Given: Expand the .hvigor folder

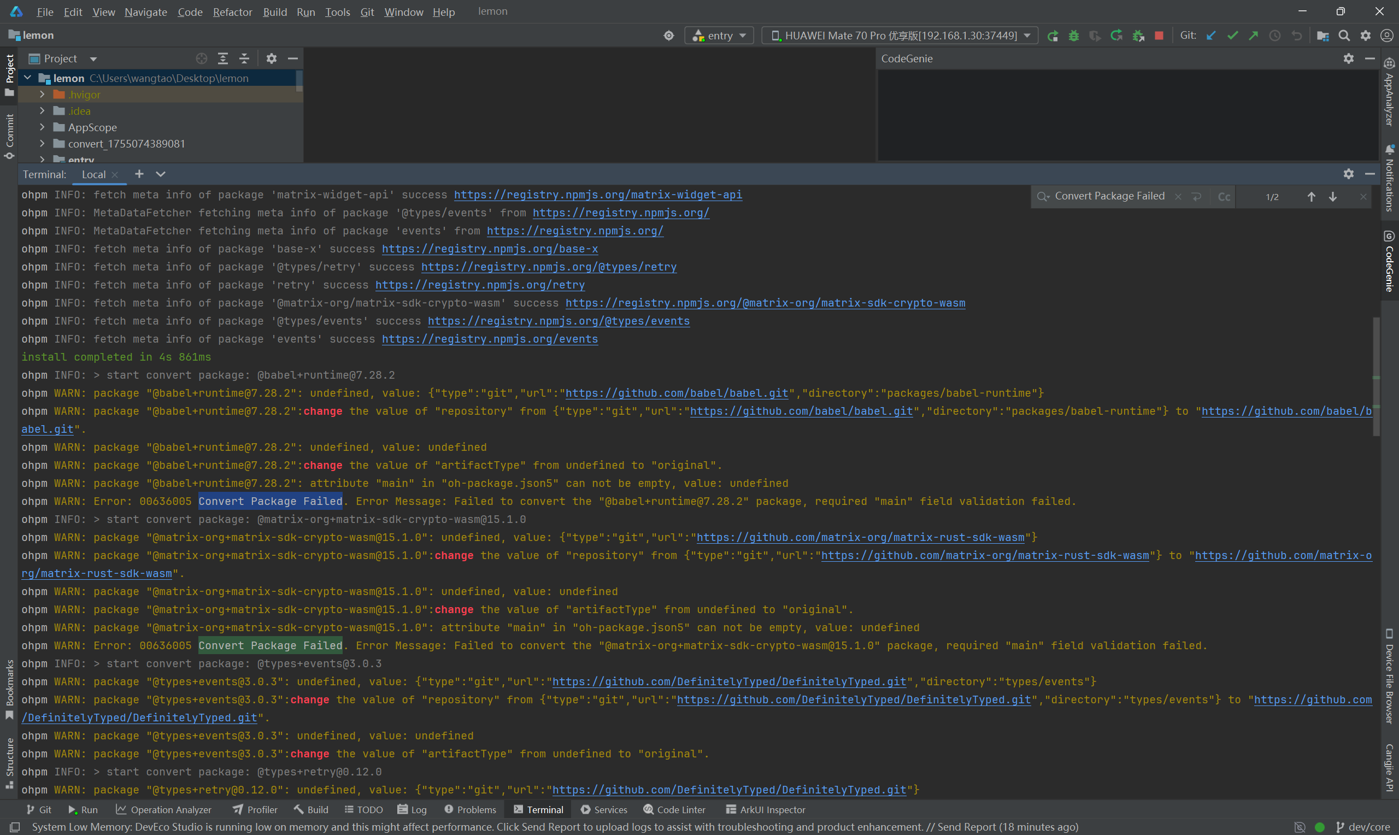Looking at the screenshot, I should [42, 95].
